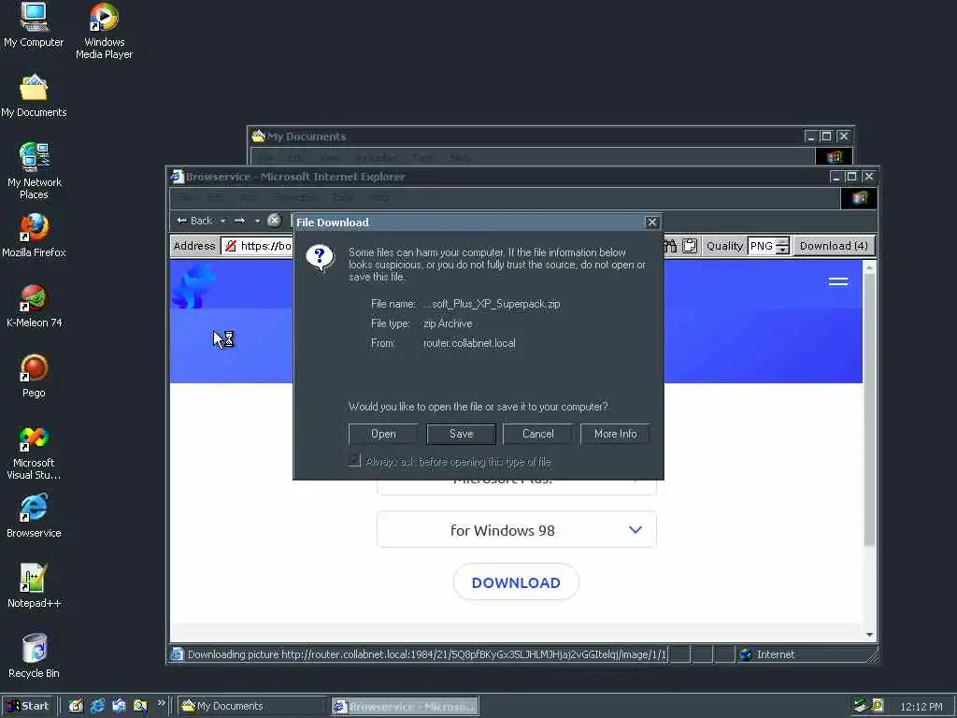Click the PNG quality input field

pyautogui.click(x=761, y=246)
